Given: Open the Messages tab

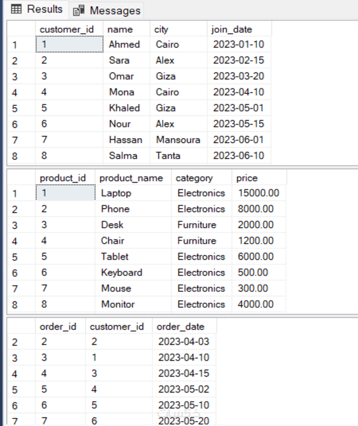Looking at the screenshot, I should (115, 10).
